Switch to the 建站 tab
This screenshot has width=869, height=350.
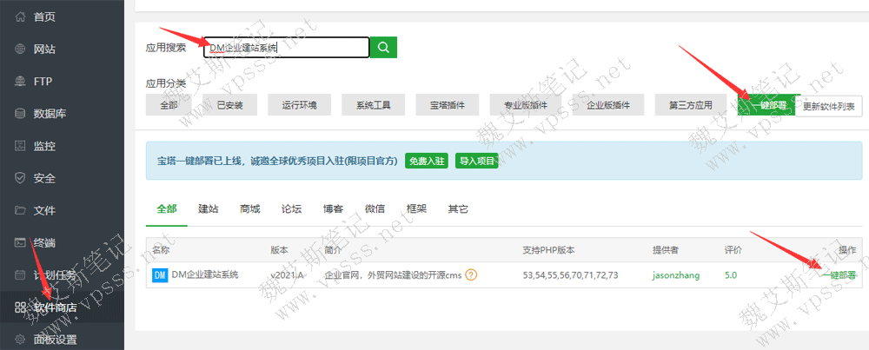pos(209,209)
